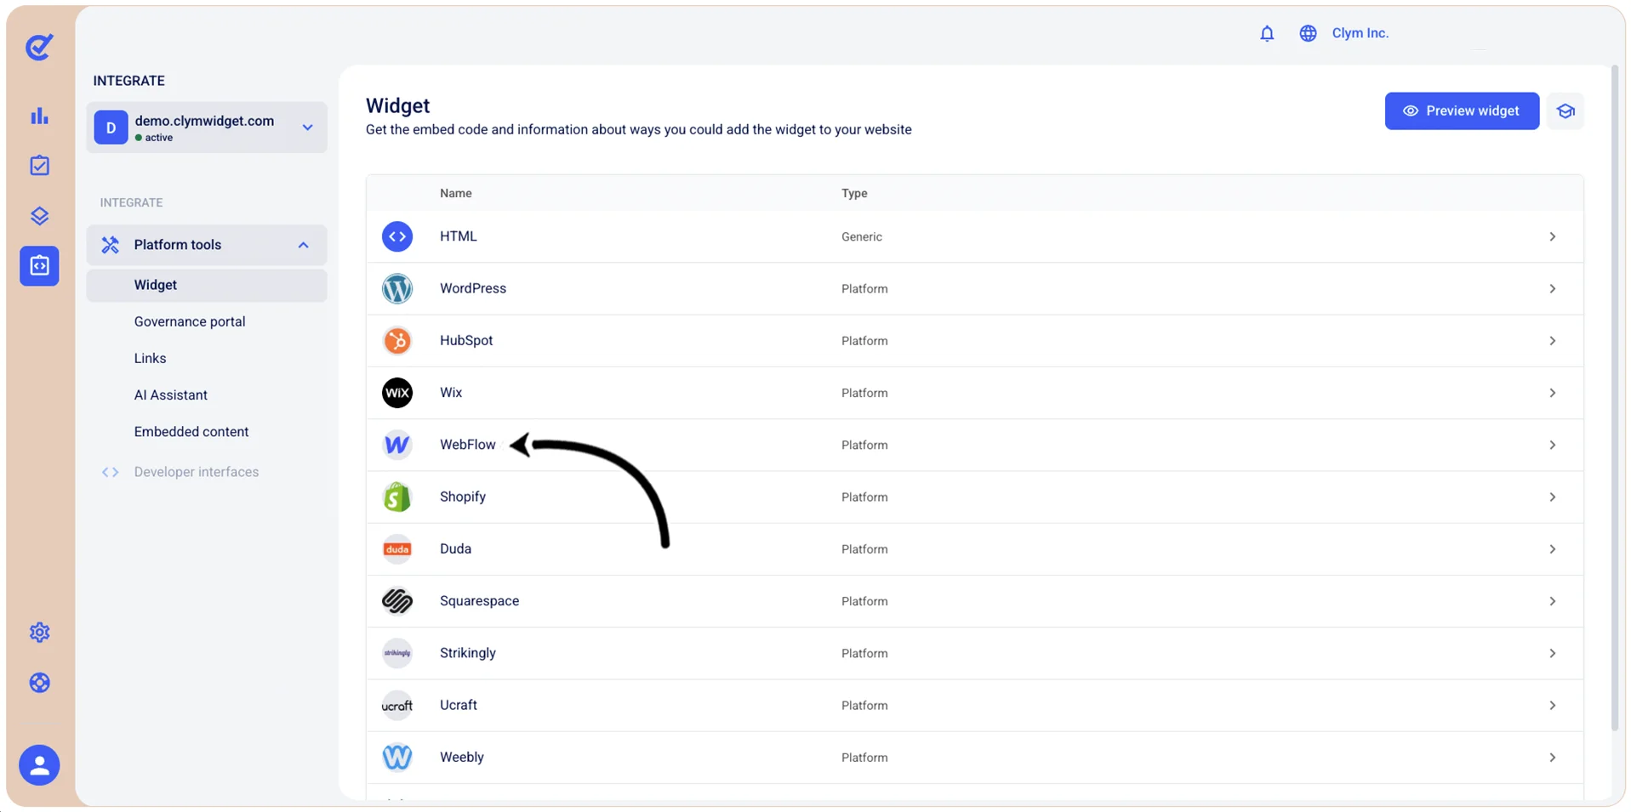The width and height of the screenshot is (1631, 812).
Task: Open the layers sidebar icon
Action: point(39,216)
